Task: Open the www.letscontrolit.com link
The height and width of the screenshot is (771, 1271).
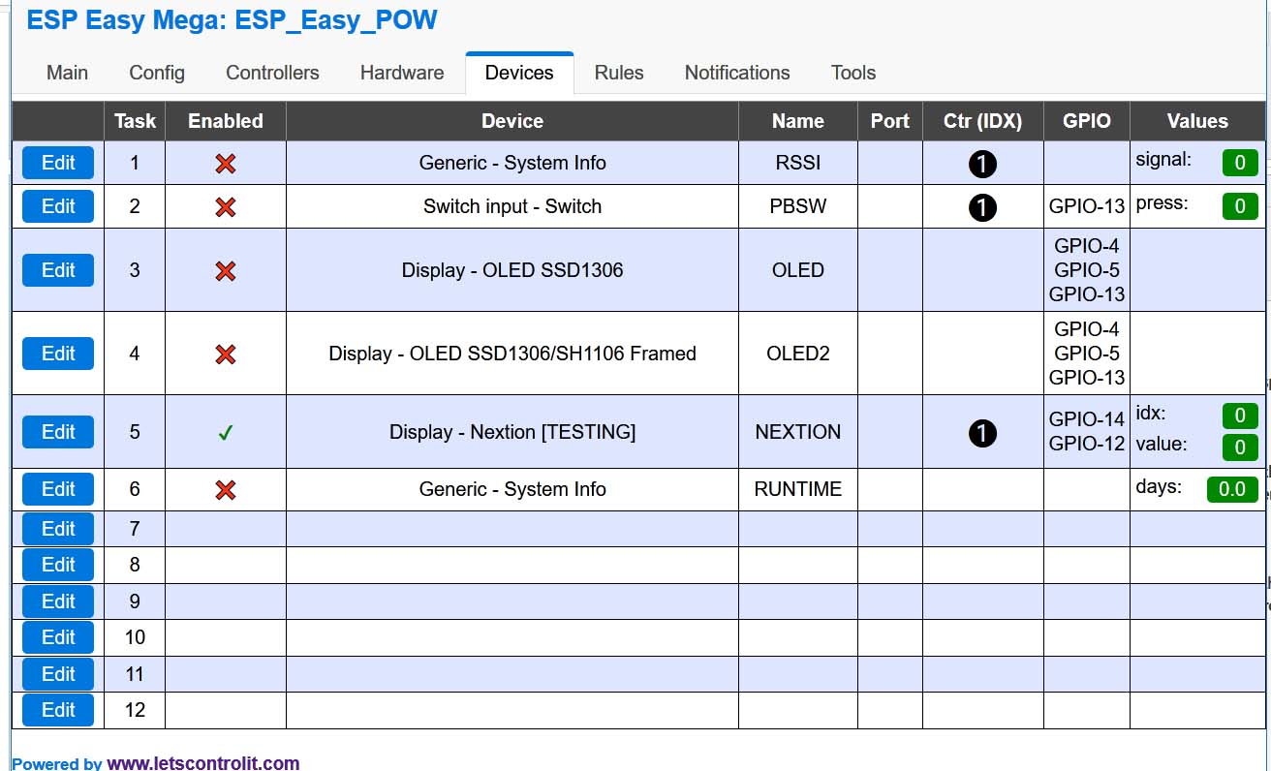Action: coord(203,763)
